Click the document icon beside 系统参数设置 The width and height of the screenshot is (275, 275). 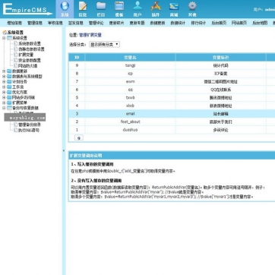point(16,43)
